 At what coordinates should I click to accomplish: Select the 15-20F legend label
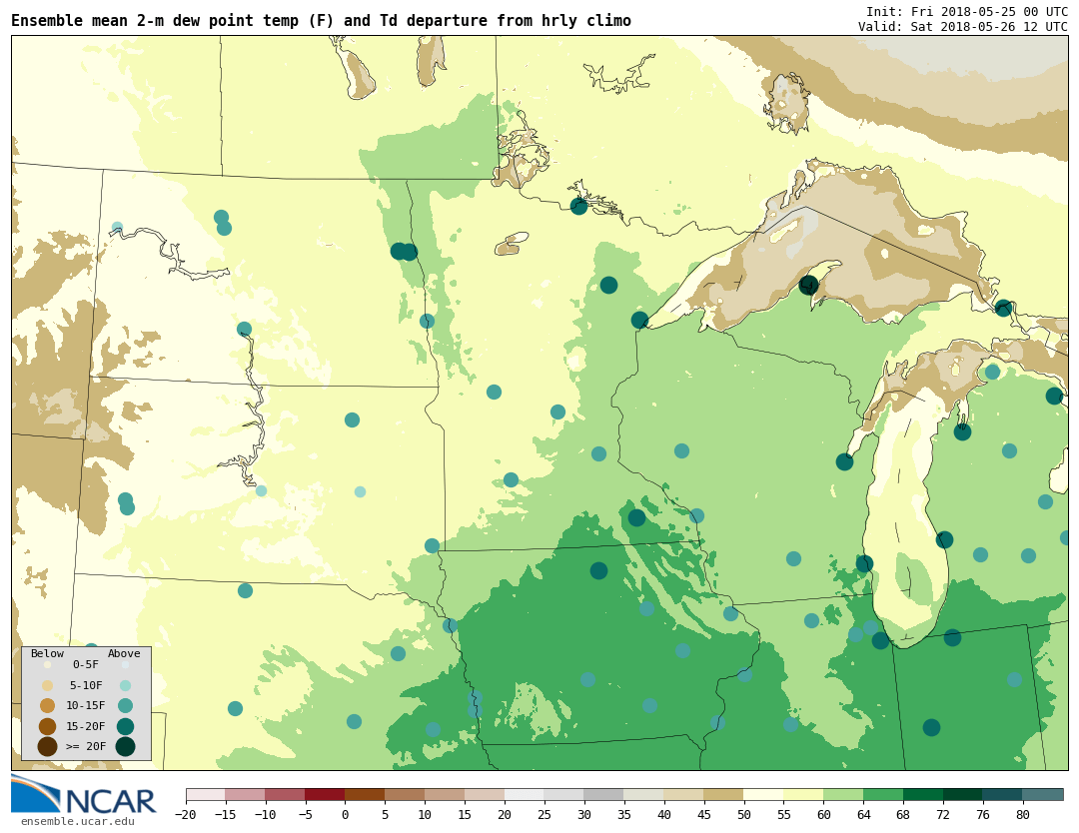tap(86, 726)
